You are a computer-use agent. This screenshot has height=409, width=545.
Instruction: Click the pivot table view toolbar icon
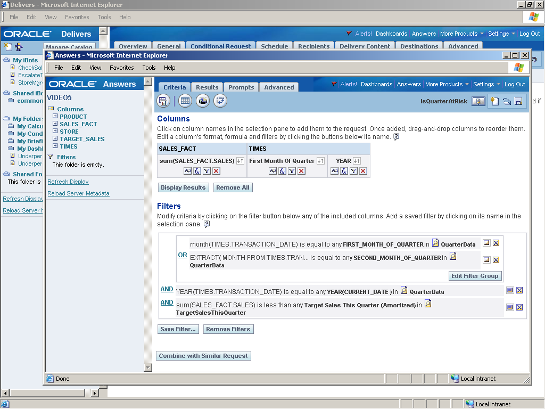(220, 101)
